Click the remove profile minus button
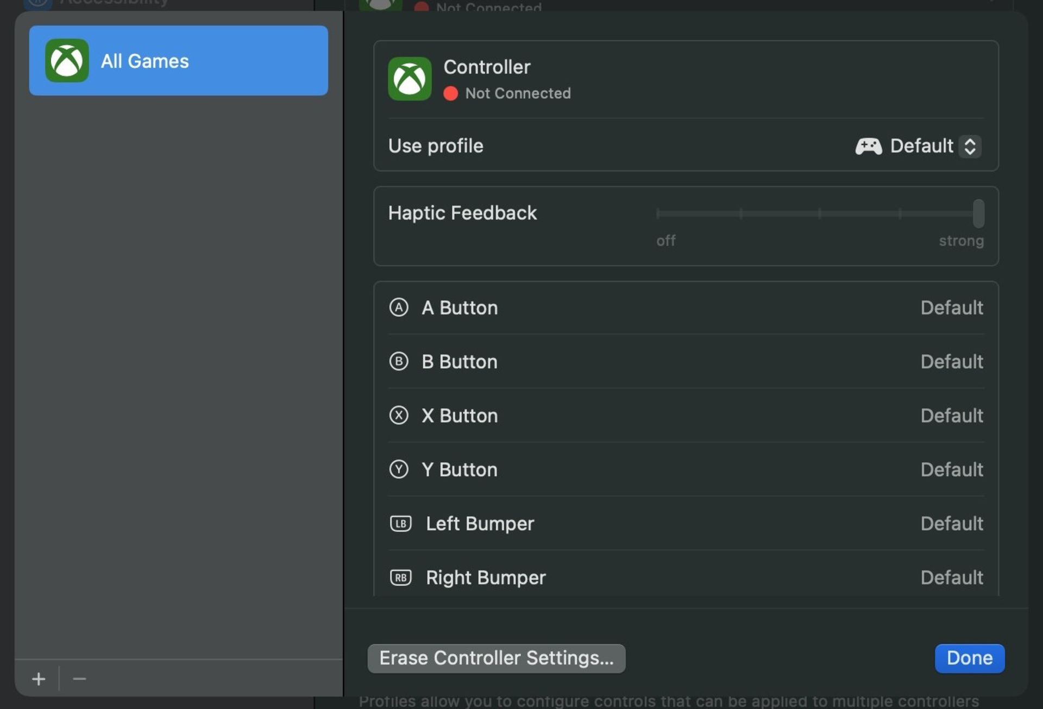 [x=79, y=678]
